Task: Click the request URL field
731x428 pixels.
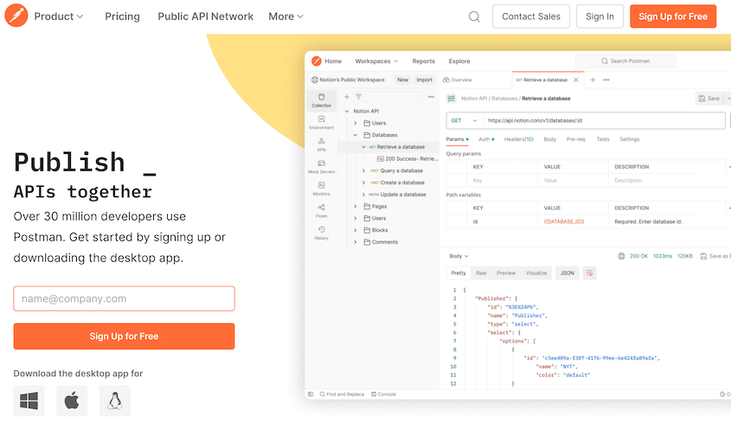Action: click(x=604, y=121)
